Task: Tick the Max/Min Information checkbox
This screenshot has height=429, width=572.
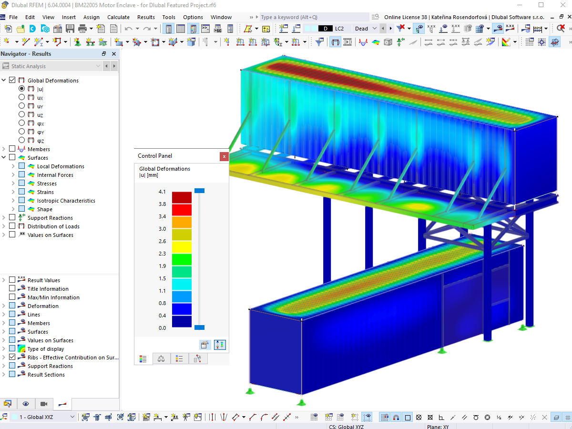Action: click(x=12, y=297)
